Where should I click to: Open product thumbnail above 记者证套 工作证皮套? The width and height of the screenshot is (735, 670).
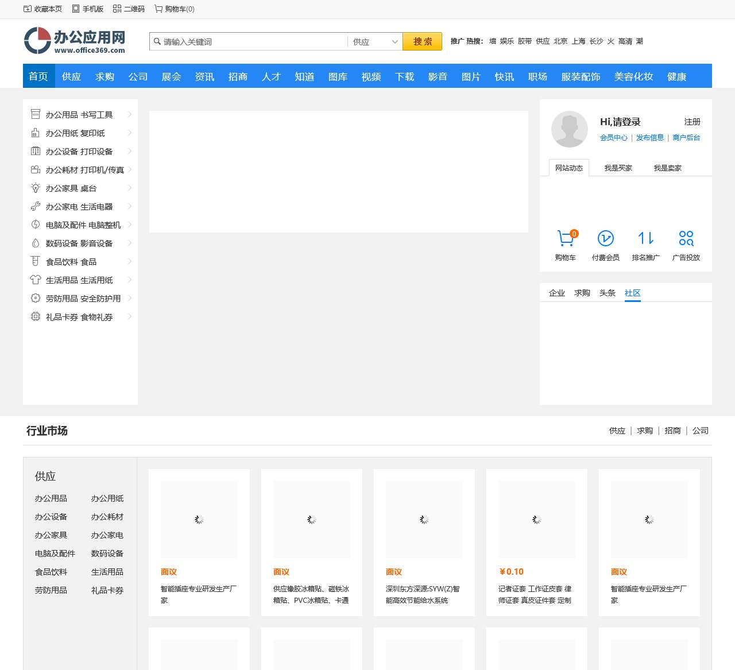click(x=537, y=519)
